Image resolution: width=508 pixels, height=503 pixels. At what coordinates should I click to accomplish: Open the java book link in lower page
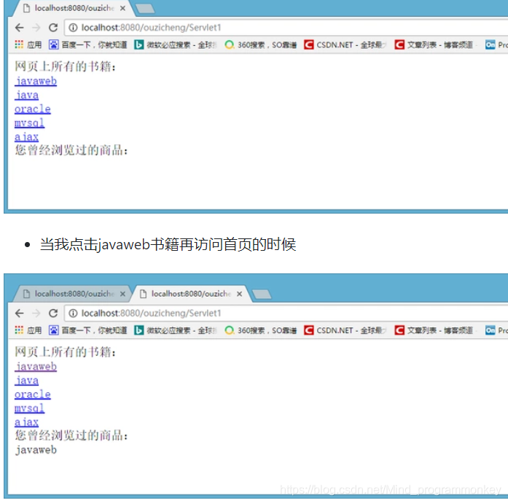coord(26,381)
